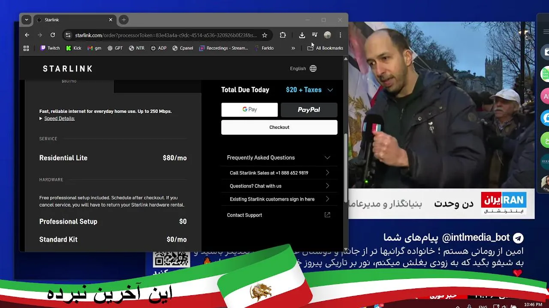
Task: Open the taskbar clock showing 10:46 PM
Action: (533, 305)
